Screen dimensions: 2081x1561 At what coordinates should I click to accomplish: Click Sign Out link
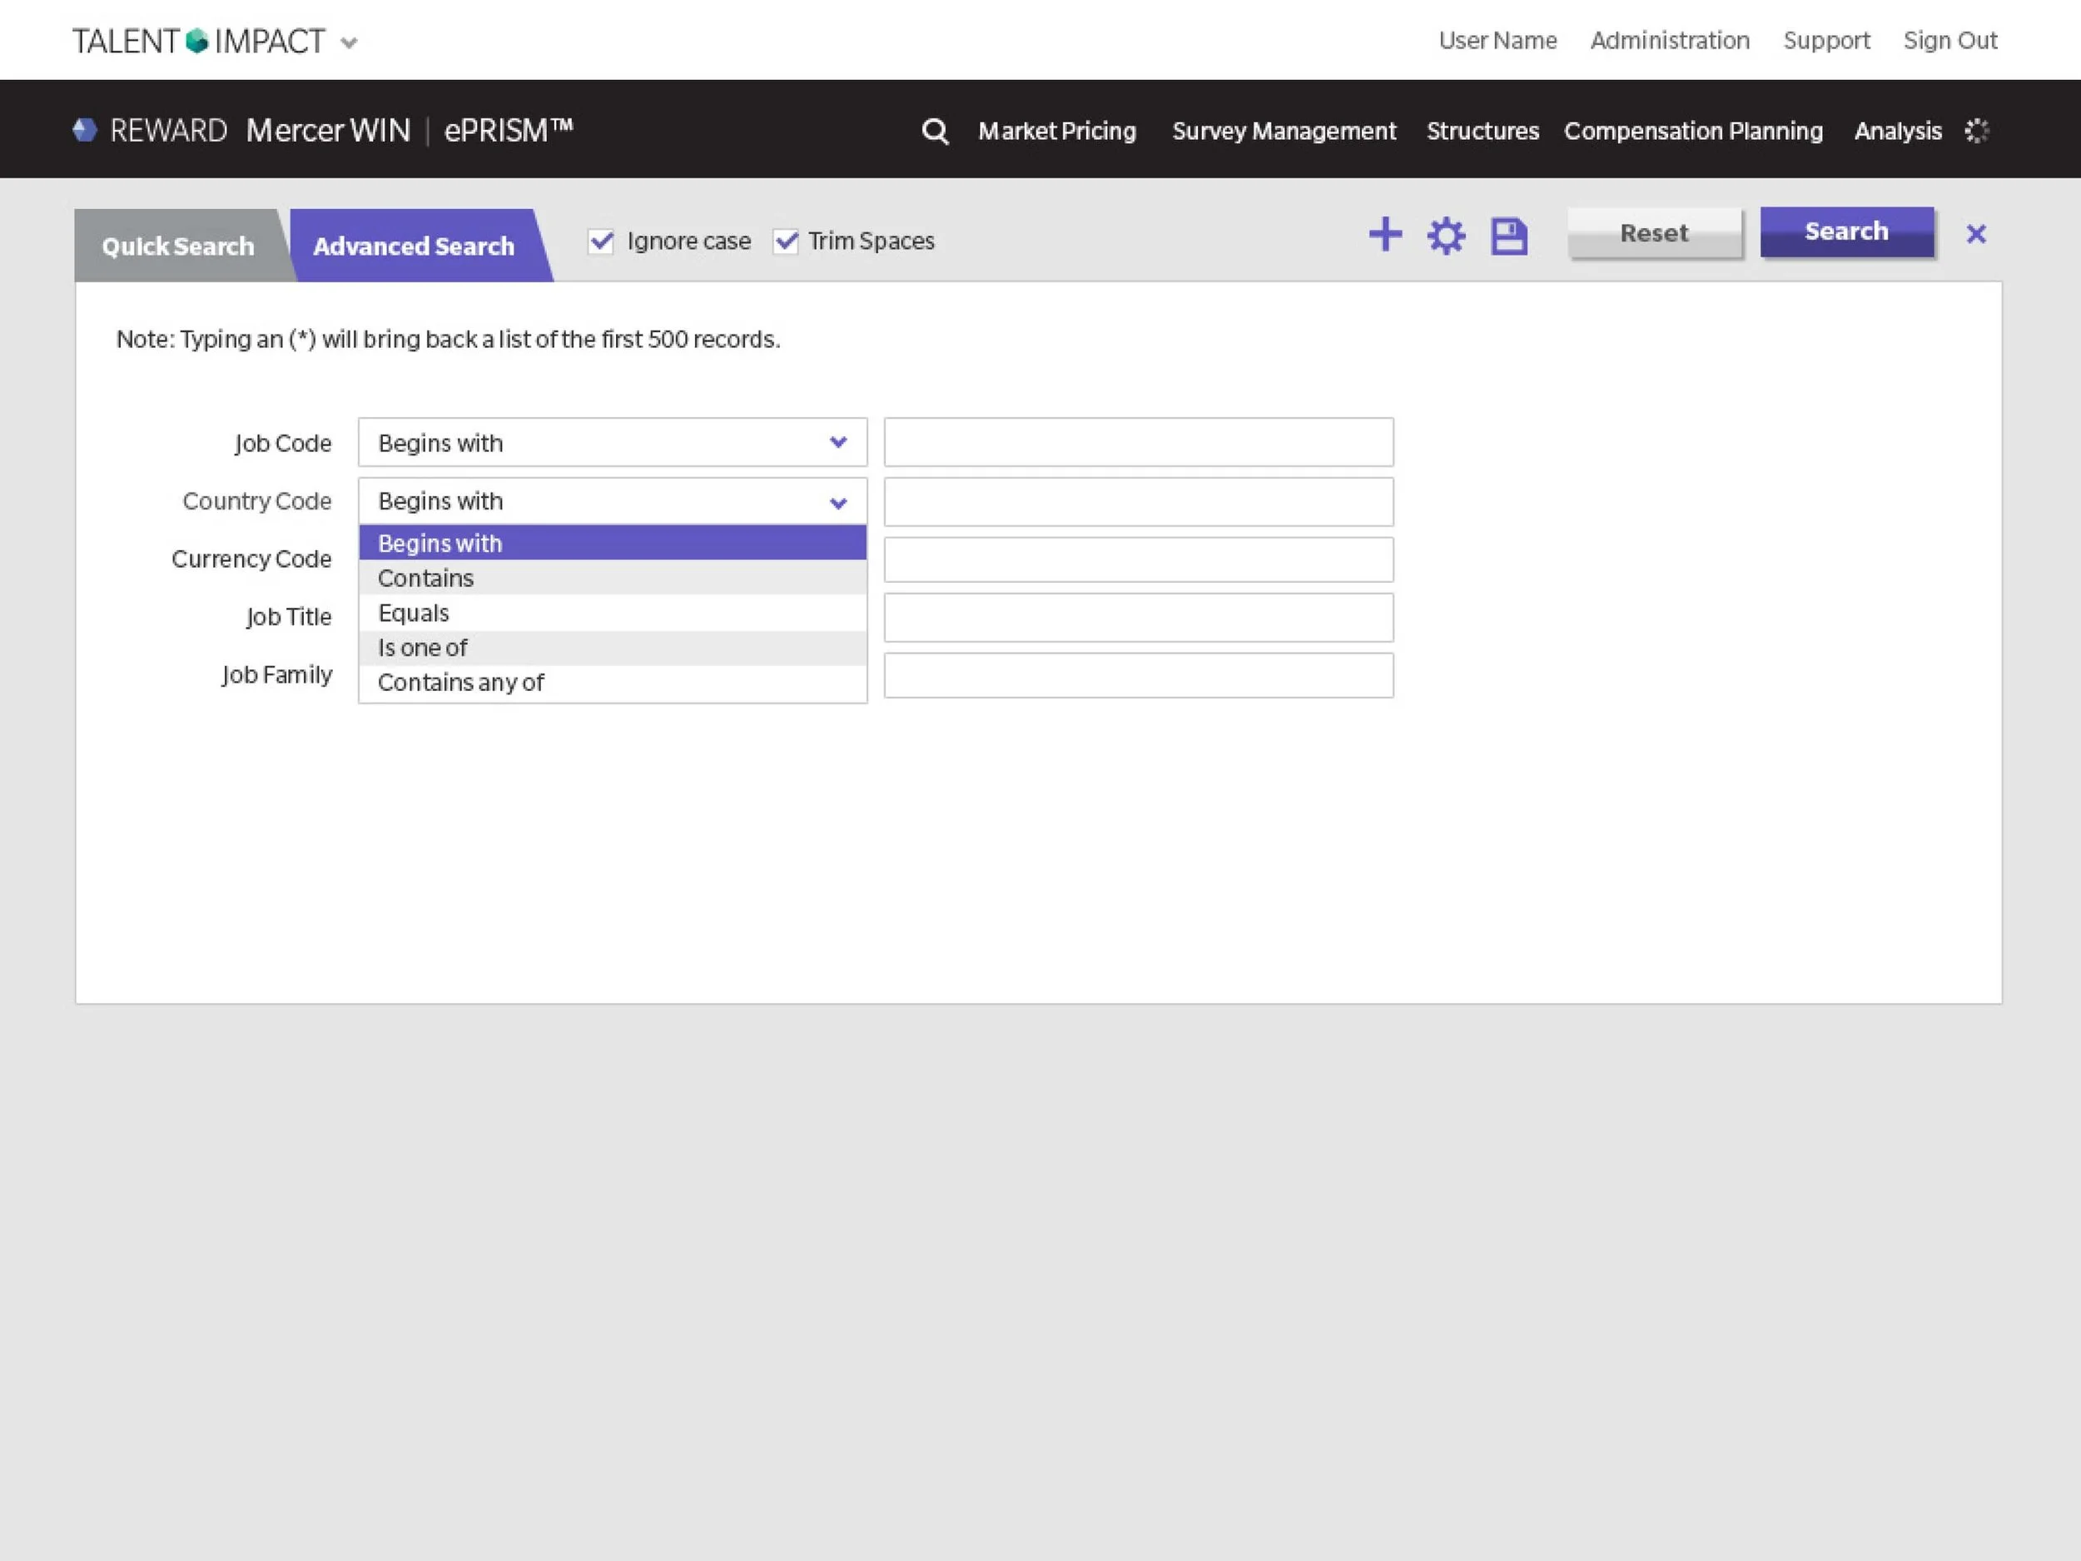[x=1950, y=41]
